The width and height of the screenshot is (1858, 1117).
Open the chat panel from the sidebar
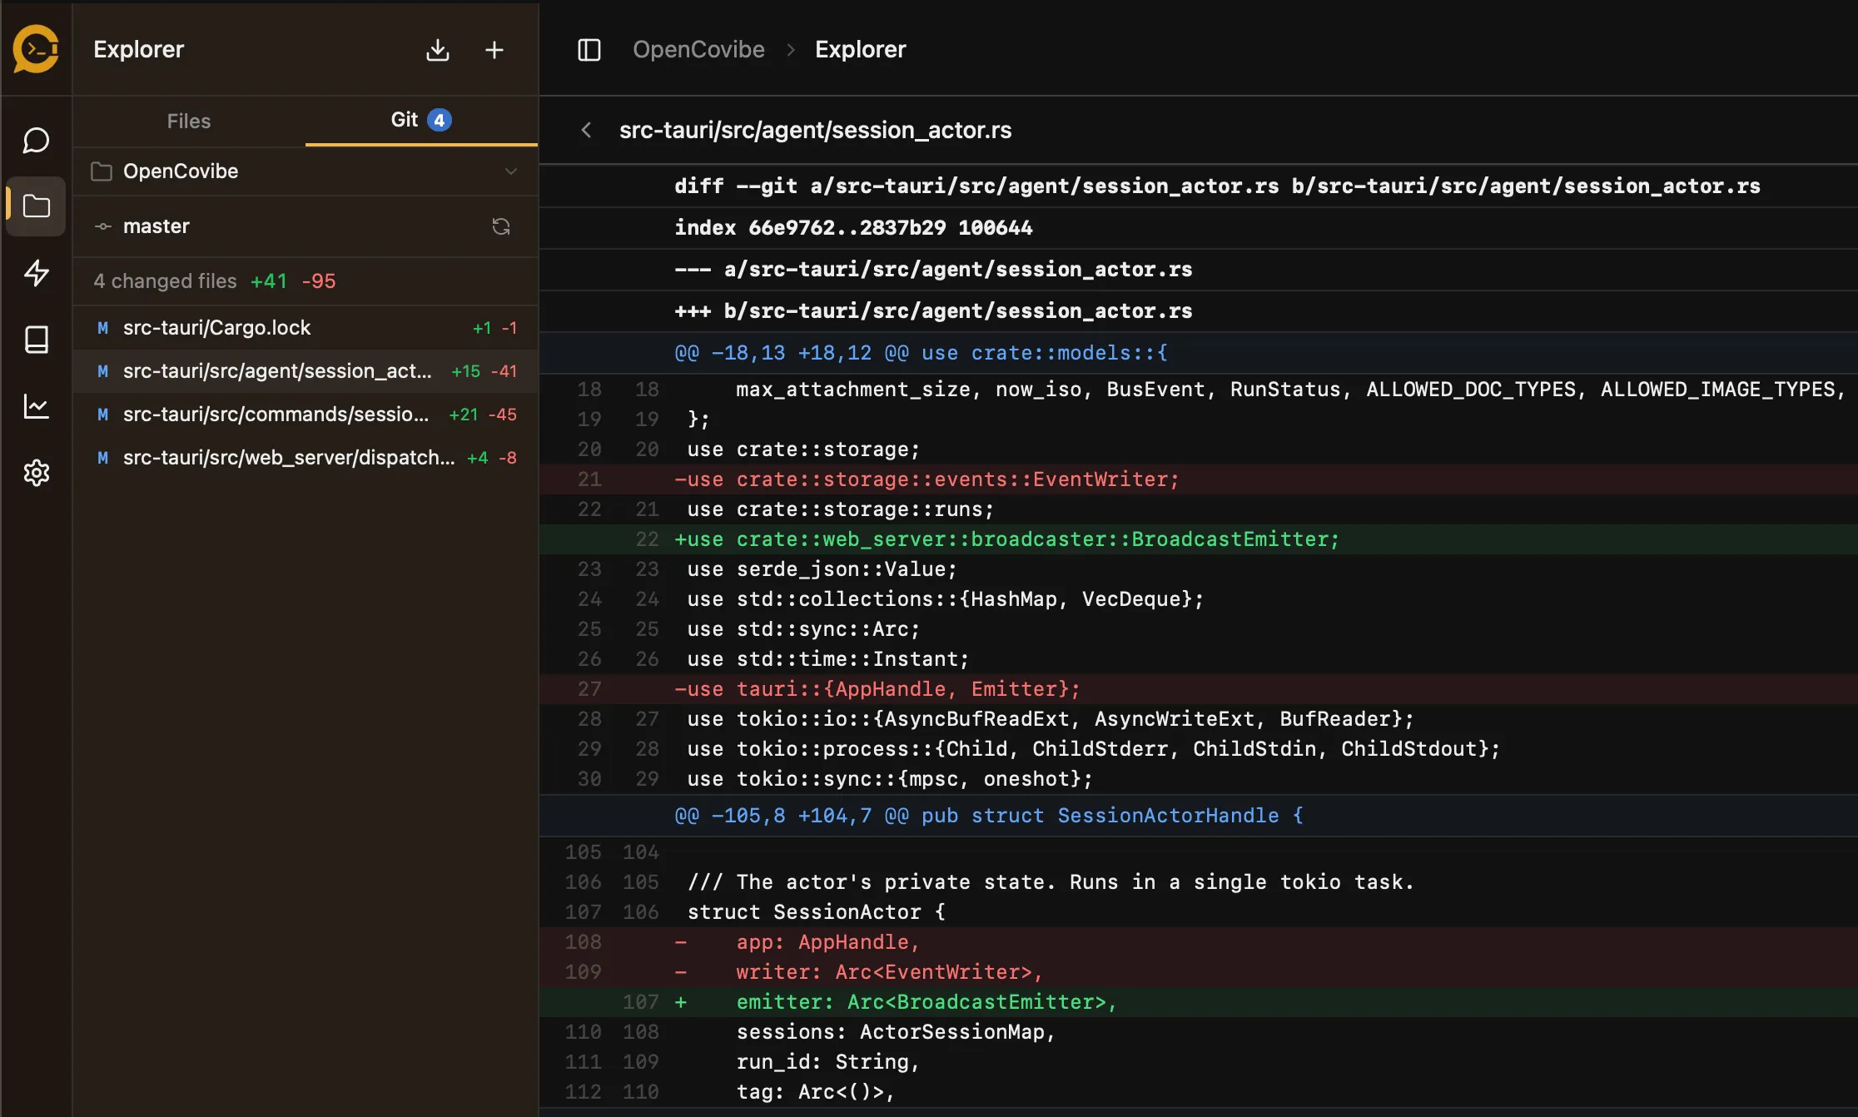[36, 140]
